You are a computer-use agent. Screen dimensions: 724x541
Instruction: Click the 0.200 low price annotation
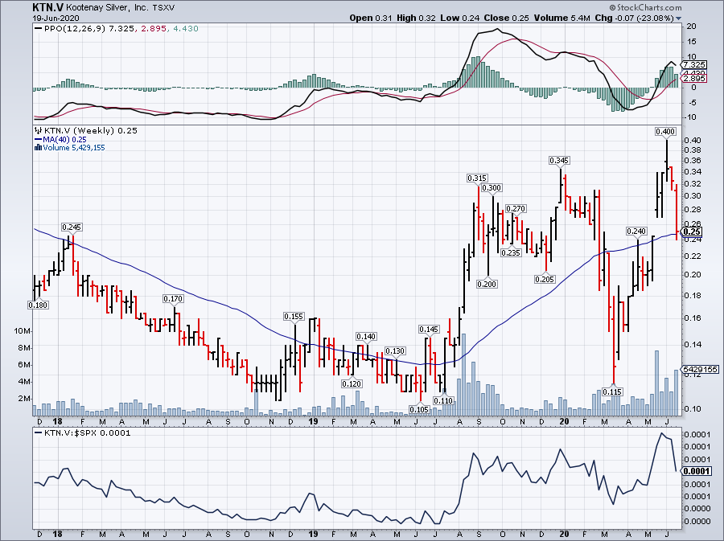coord(487,284)
